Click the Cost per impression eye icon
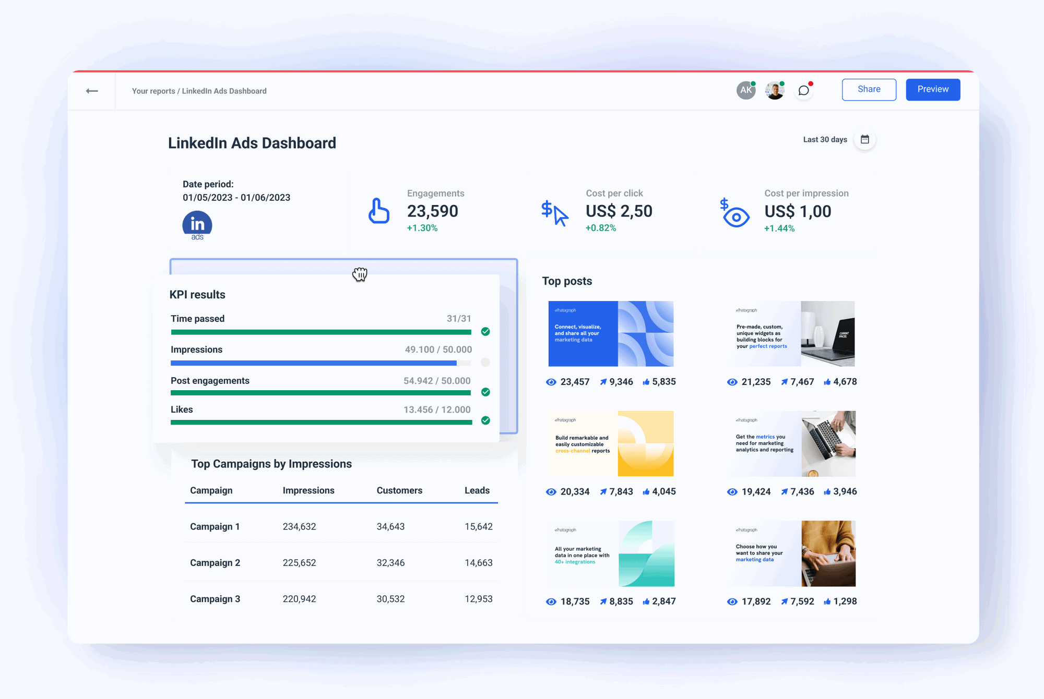The width and height of the screenshot is (1044, 699). [x=733, y=214]
